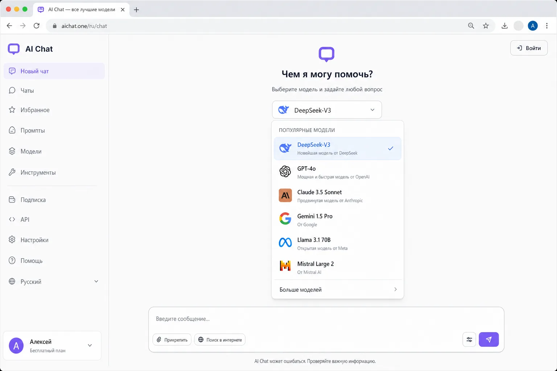Click the Mistral logo icon

[285, 266]
